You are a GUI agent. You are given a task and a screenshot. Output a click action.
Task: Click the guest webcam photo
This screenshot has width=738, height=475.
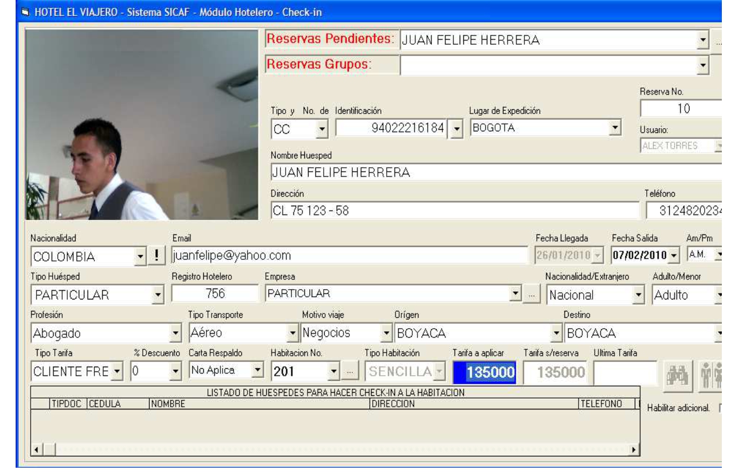tap(142, 125)
